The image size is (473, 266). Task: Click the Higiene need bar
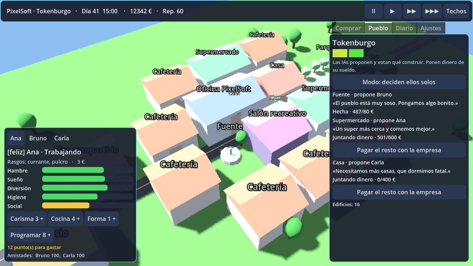pyautogui.click(x=88, y=197)
